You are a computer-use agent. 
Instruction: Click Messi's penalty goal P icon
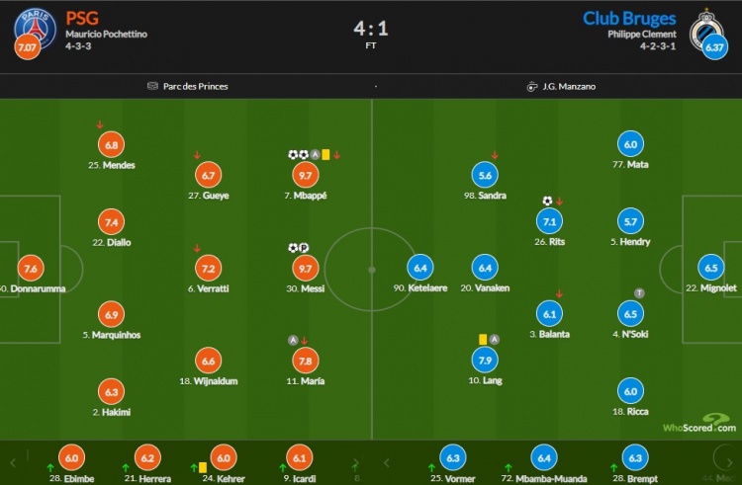(304, 248)
